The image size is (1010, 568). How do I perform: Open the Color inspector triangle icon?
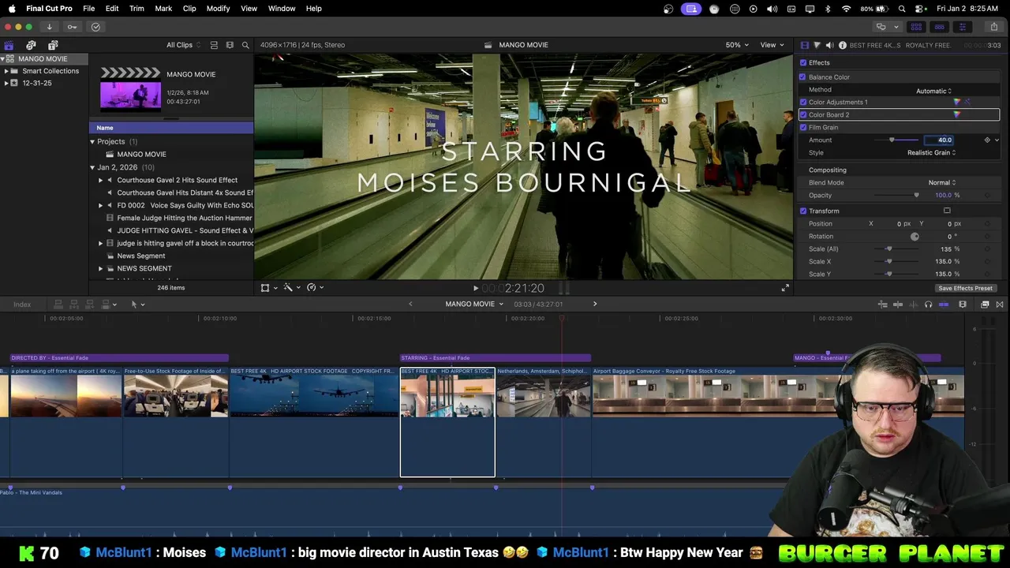[817, 45]
